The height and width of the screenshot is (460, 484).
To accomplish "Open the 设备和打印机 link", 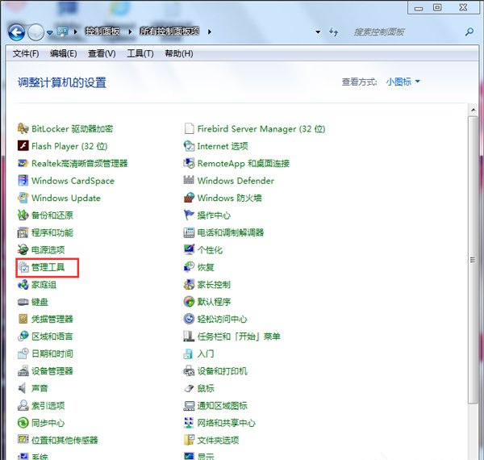I will (x=223, y=370).
